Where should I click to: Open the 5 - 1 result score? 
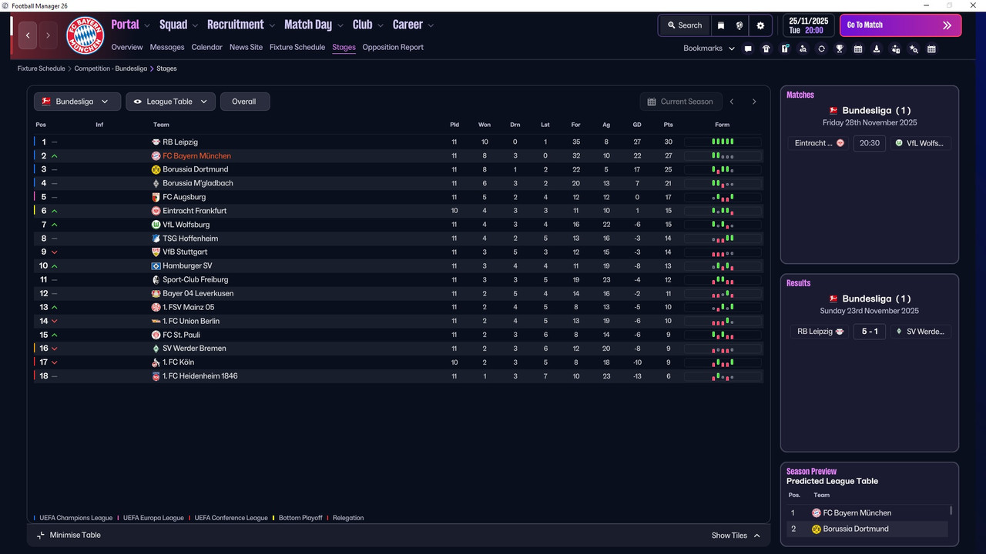(869, 332)
